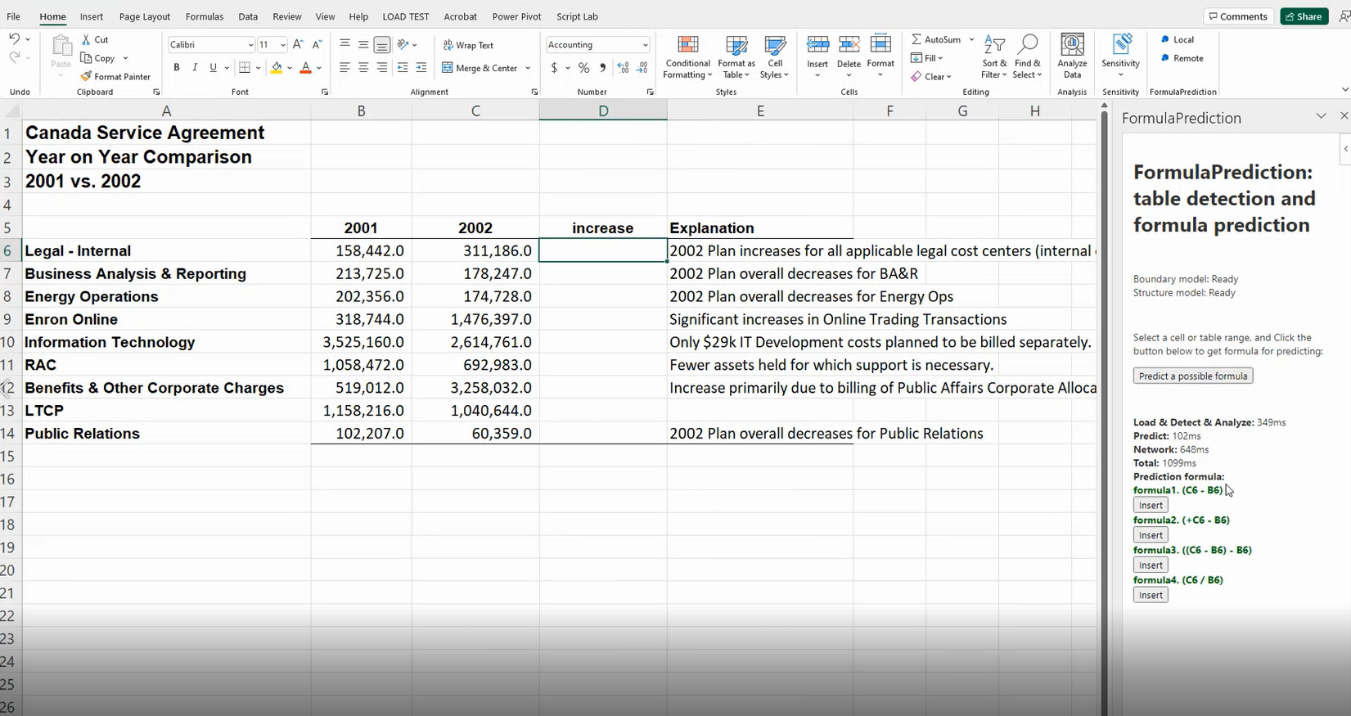The image size is (1351, 716).
Task: Open Format as Table gallery
Action: (x=736, y=57)
